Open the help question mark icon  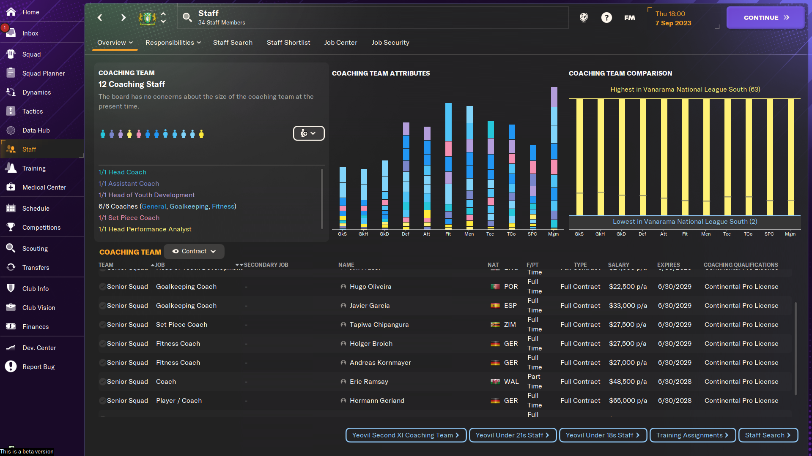(606, 17)
